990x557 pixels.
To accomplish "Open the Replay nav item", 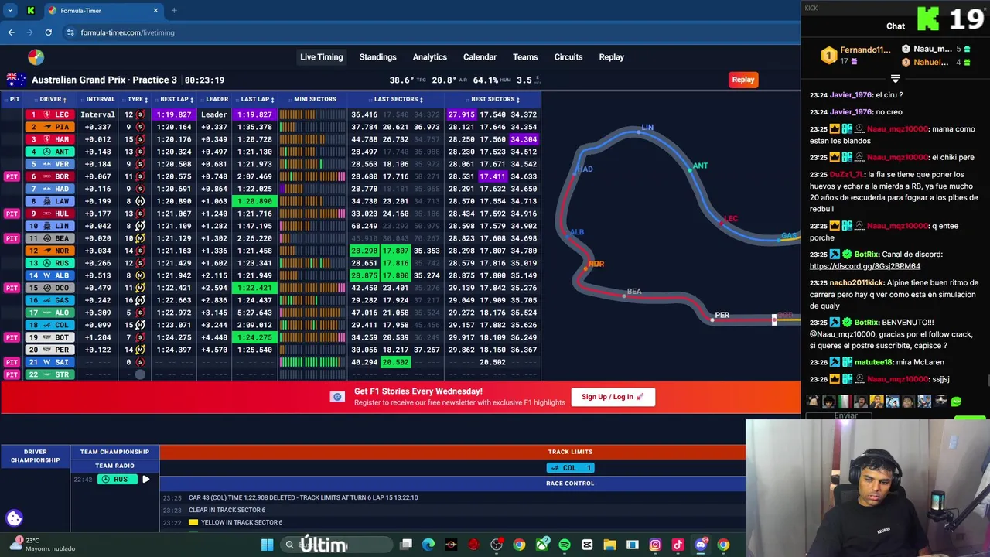I will coord(611,57).
